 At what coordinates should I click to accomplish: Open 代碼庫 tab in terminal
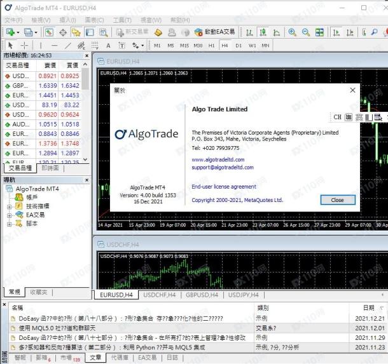tap(120, 358)
